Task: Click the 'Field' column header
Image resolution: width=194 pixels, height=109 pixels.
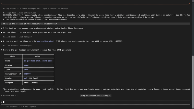Action: click(13, 57)
